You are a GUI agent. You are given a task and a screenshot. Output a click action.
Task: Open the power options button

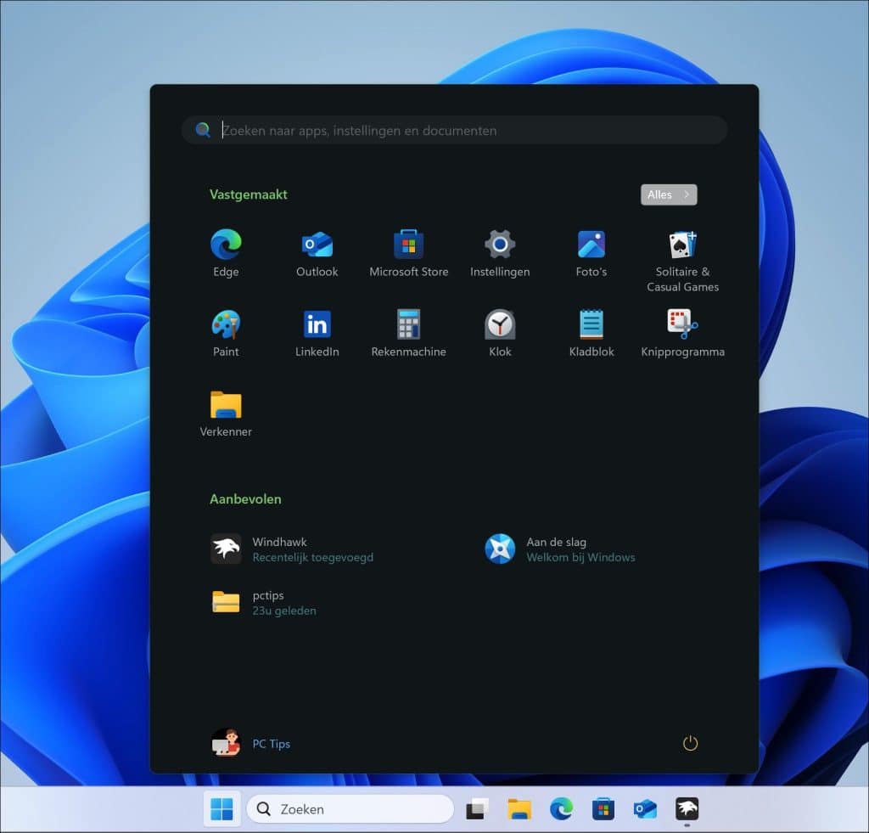pos(690,743)
